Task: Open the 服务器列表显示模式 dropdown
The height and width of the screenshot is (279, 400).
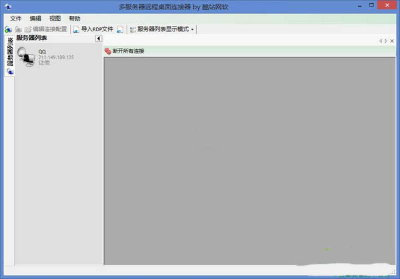Action: tap(162, 29)
